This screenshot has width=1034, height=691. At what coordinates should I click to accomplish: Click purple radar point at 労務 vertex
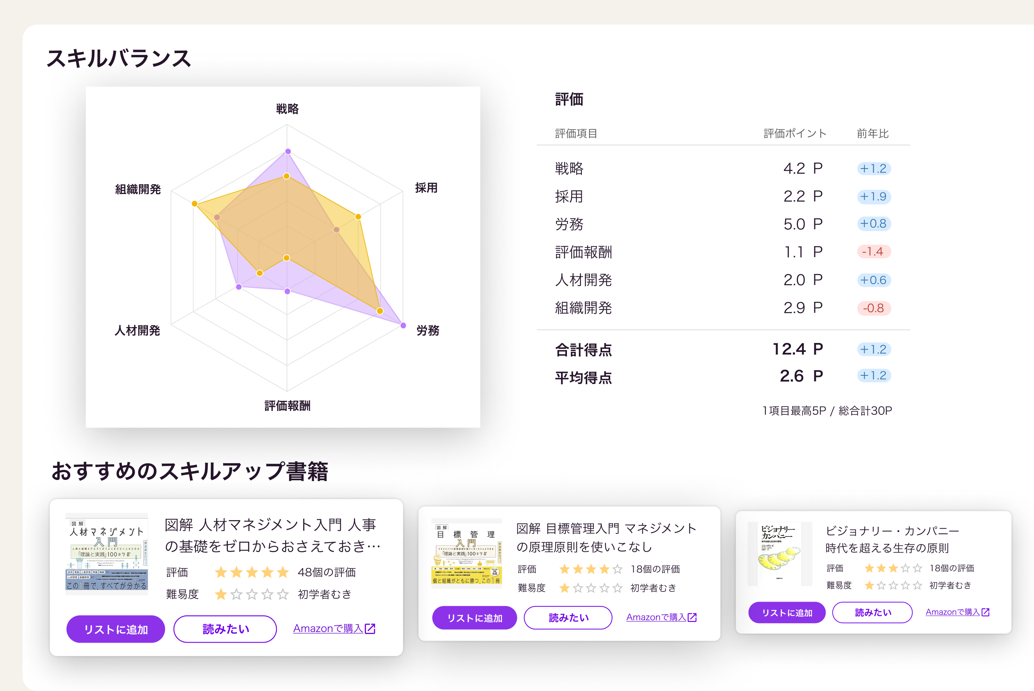click(x=403, y=325)
